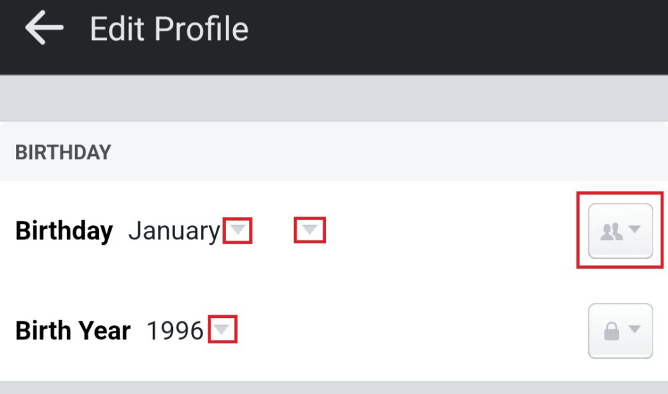Click the lock icon for Birth Year
This screenshot has height=394, width=668.
[x=611, y=331]
